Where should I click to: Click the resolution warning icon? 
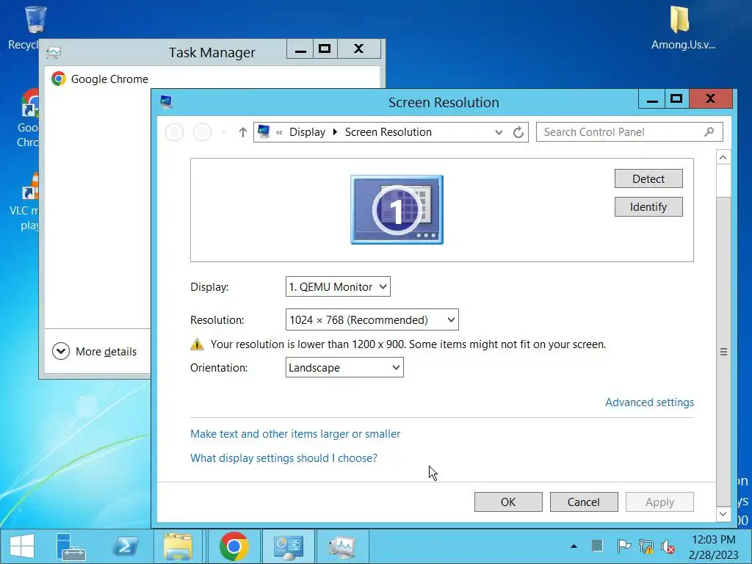click(x=197, y=344)
